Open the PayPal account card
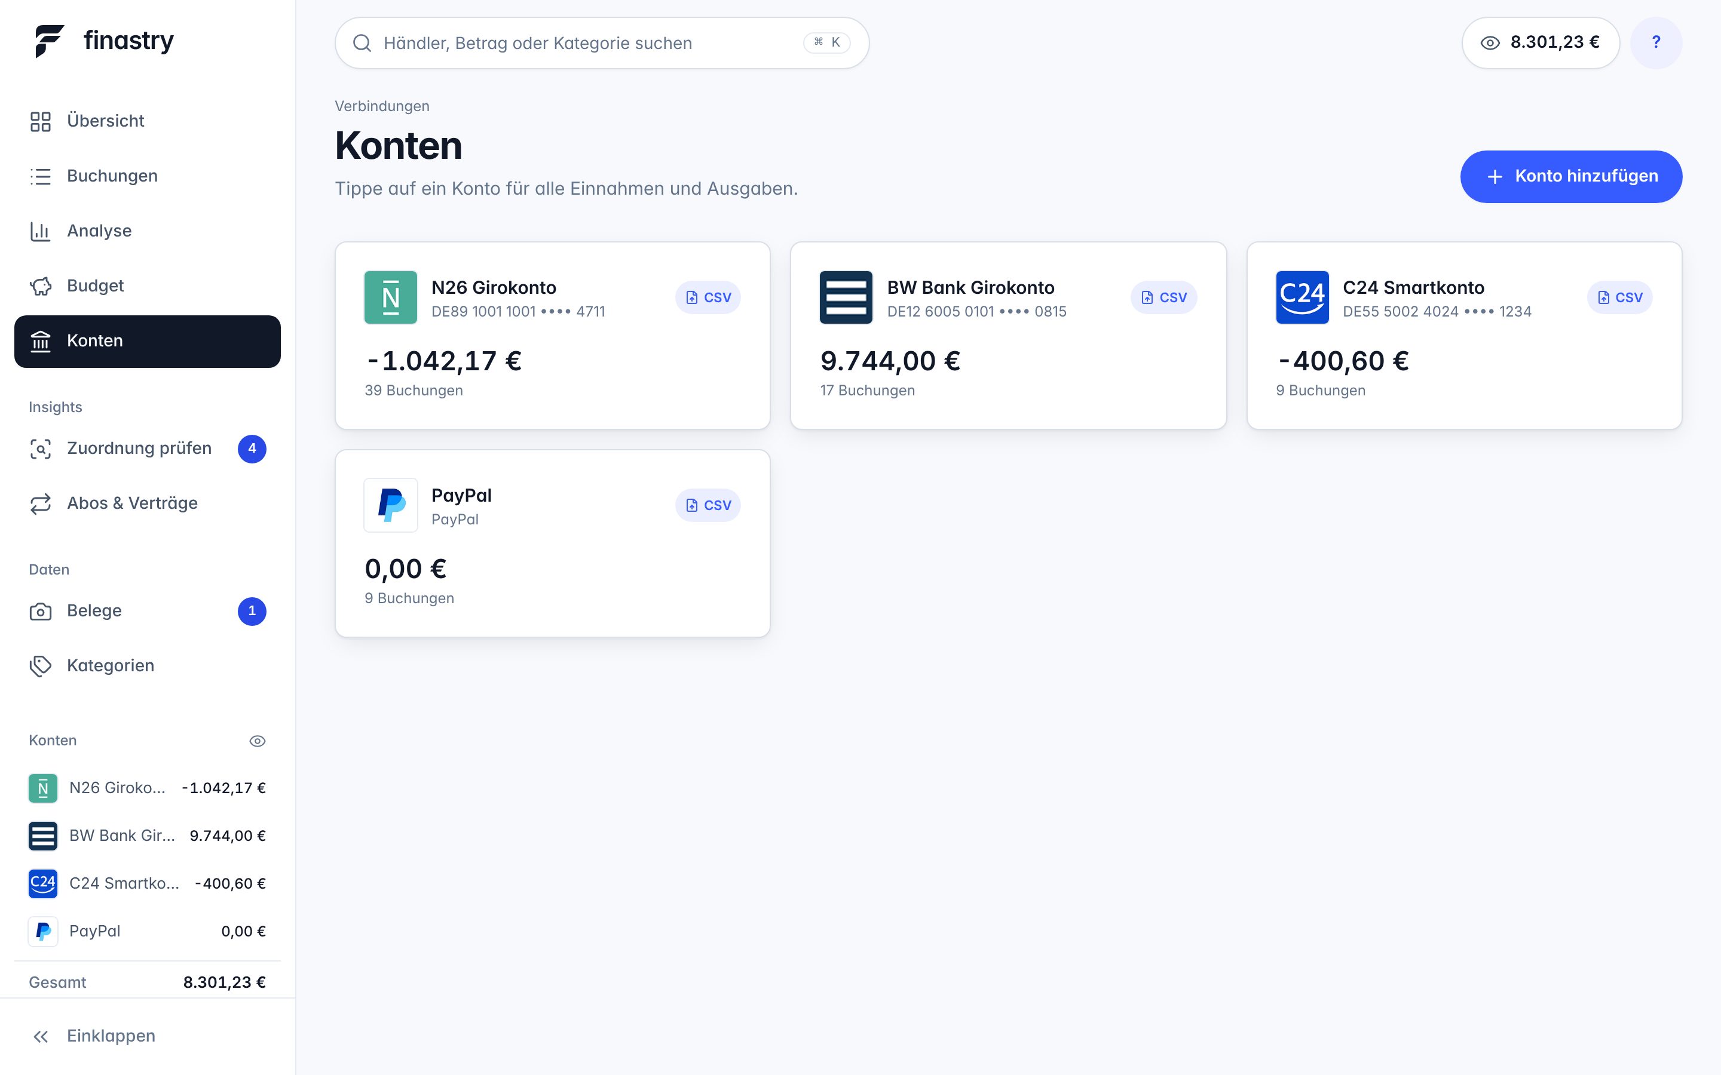 click(x=553, y=543)
